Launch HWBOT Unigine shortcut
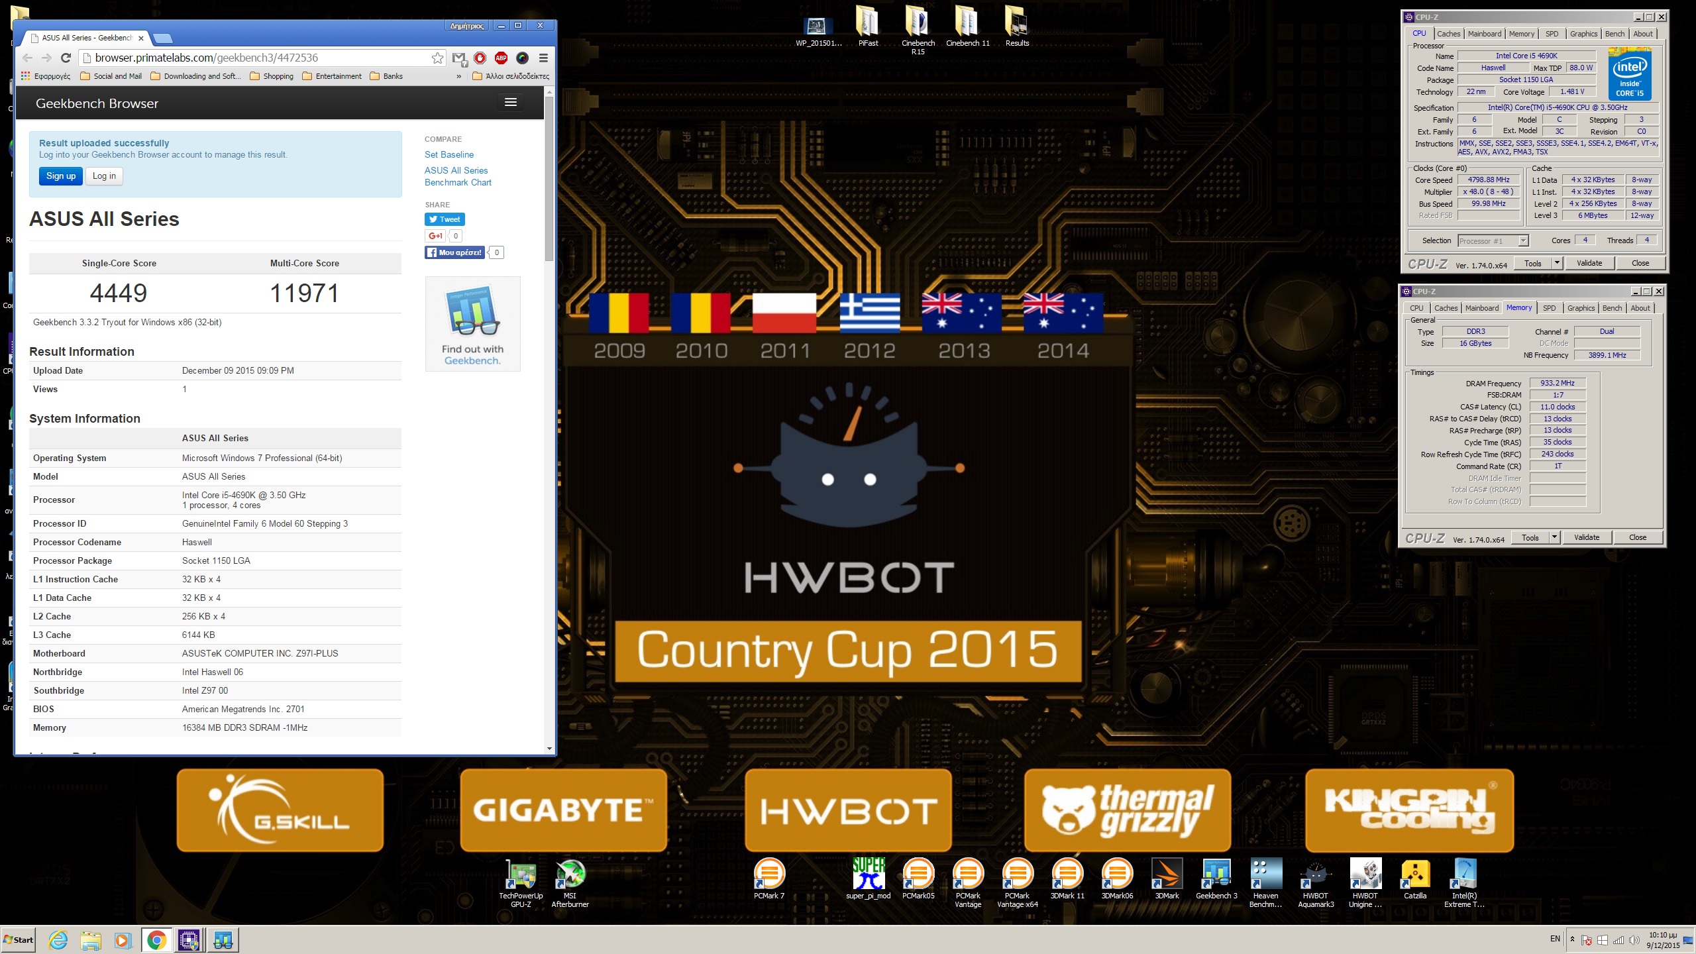Image resolution: width=1696 pixels, height=954 pixels. 1365,883
